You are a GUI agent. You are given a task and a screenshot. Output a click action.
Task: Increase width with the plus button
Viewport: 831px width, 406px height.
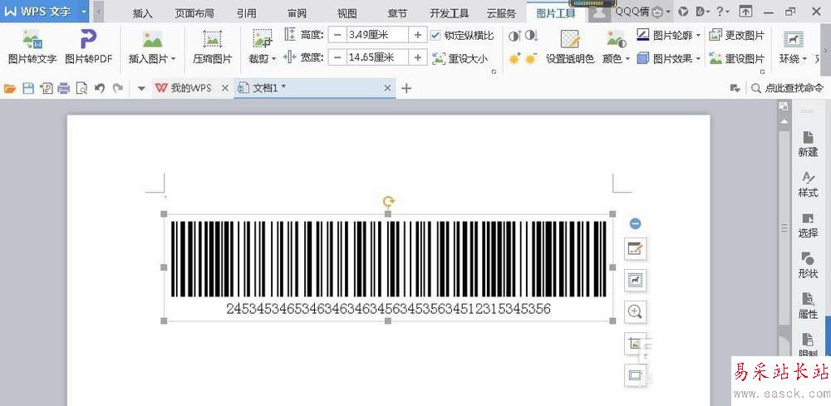click(x=418, y=57)
